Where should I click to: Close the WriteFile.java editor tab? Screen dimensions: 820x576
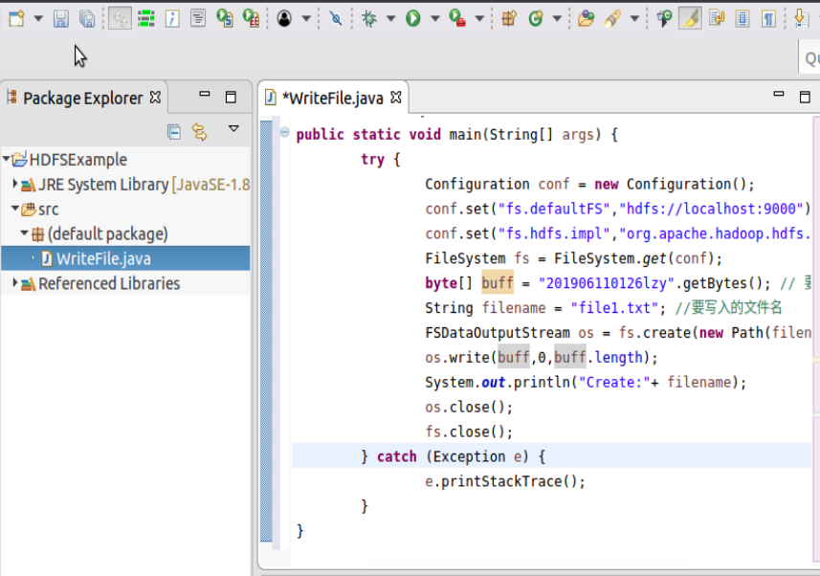tap(396, 97)
